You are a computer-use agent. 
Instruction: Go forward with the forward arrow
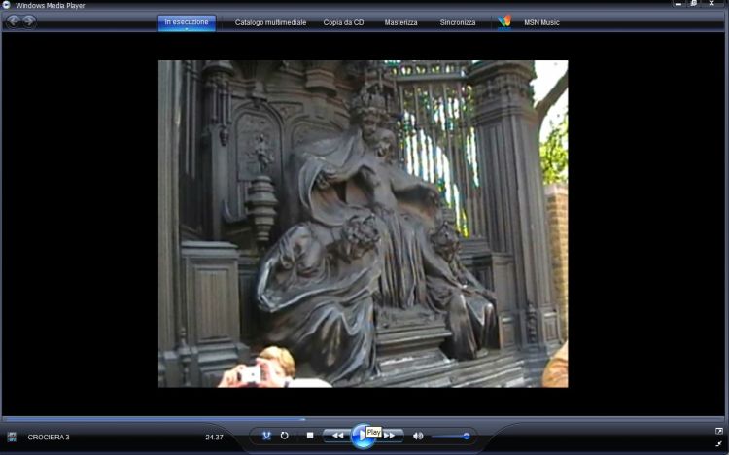pyautogui.click(x=29, y=21)
